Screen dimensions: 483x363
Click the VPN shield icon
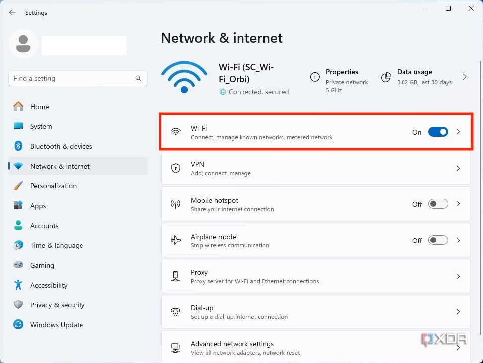176,168
